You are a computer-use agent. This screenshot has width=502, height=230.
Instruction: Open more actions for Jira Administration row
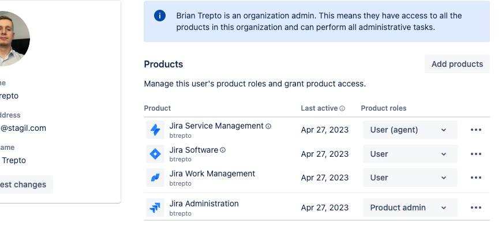[476, 208]
